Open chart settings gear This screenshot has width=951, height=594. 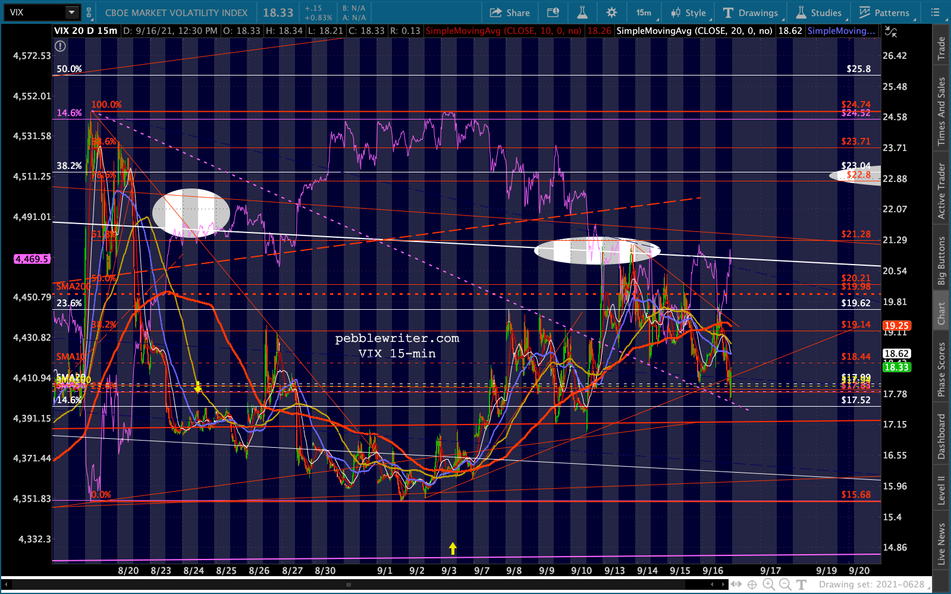click(611, 12)
